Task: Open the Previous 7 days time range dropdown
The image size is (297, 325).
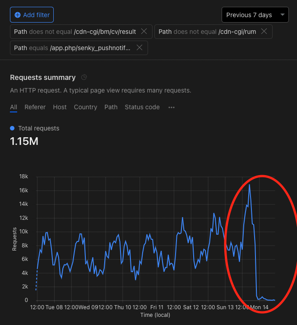Action: (x=255, y=15)
